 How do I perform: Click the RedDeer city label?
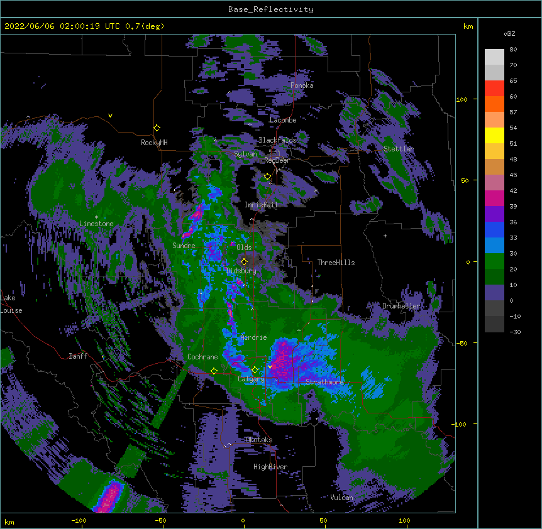pos(277,160)
